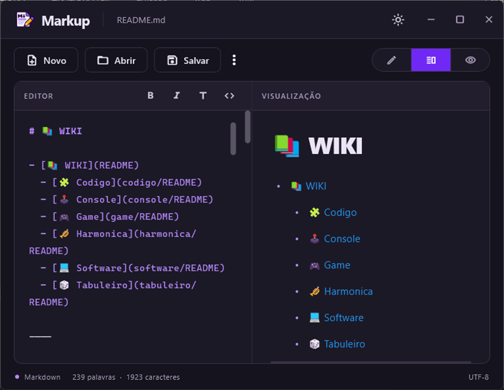Open the Software link in preview

tap(344, 318)
